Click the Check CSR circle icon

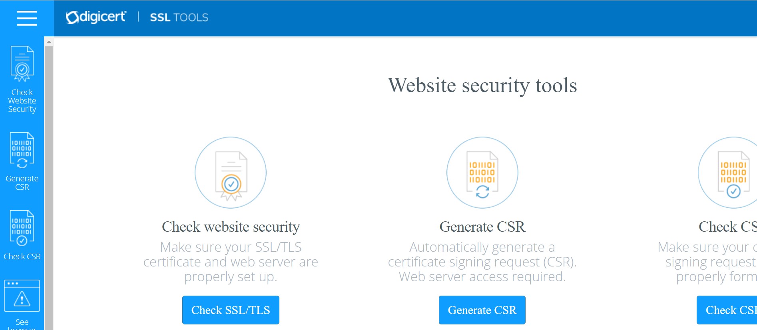pyautogui.click(x=727, y=173)
